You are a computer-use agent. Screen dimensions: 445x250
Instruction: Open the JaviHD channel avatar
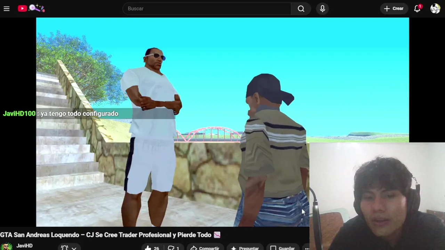(x=6, y=246)
